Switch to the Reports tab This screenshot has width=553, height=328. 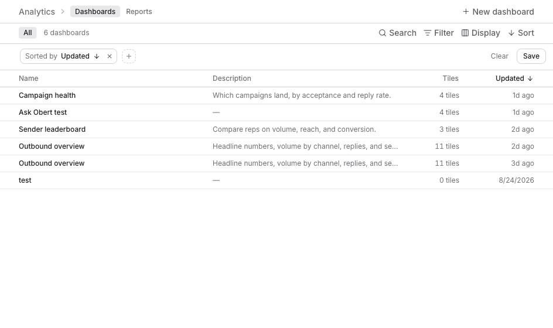click(139, 12)
